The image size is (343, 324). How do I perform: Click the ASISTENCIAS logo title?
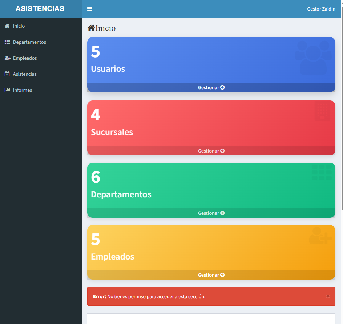40,9
